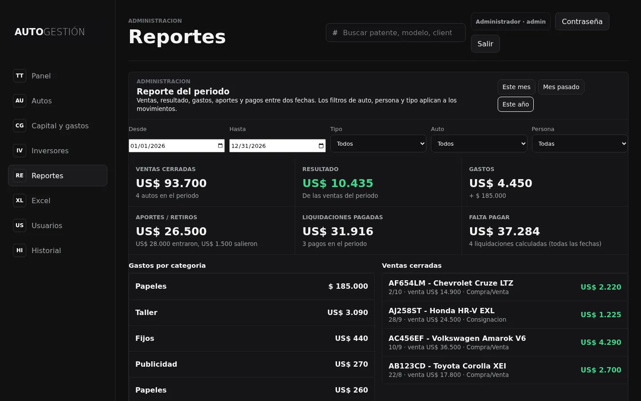The width and height of the screenshot is (641, 401).
Task: Click the Desde date field 01/01/2026
Action: pyautogui.click(x=177, y=146)
